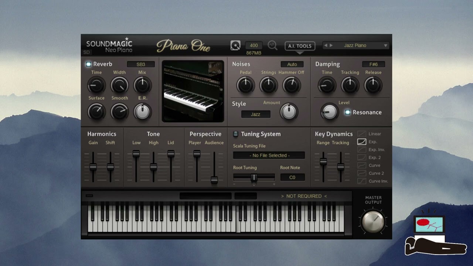Click the Tone Low slider
This screenshot has height=266, width=473.
136,154
